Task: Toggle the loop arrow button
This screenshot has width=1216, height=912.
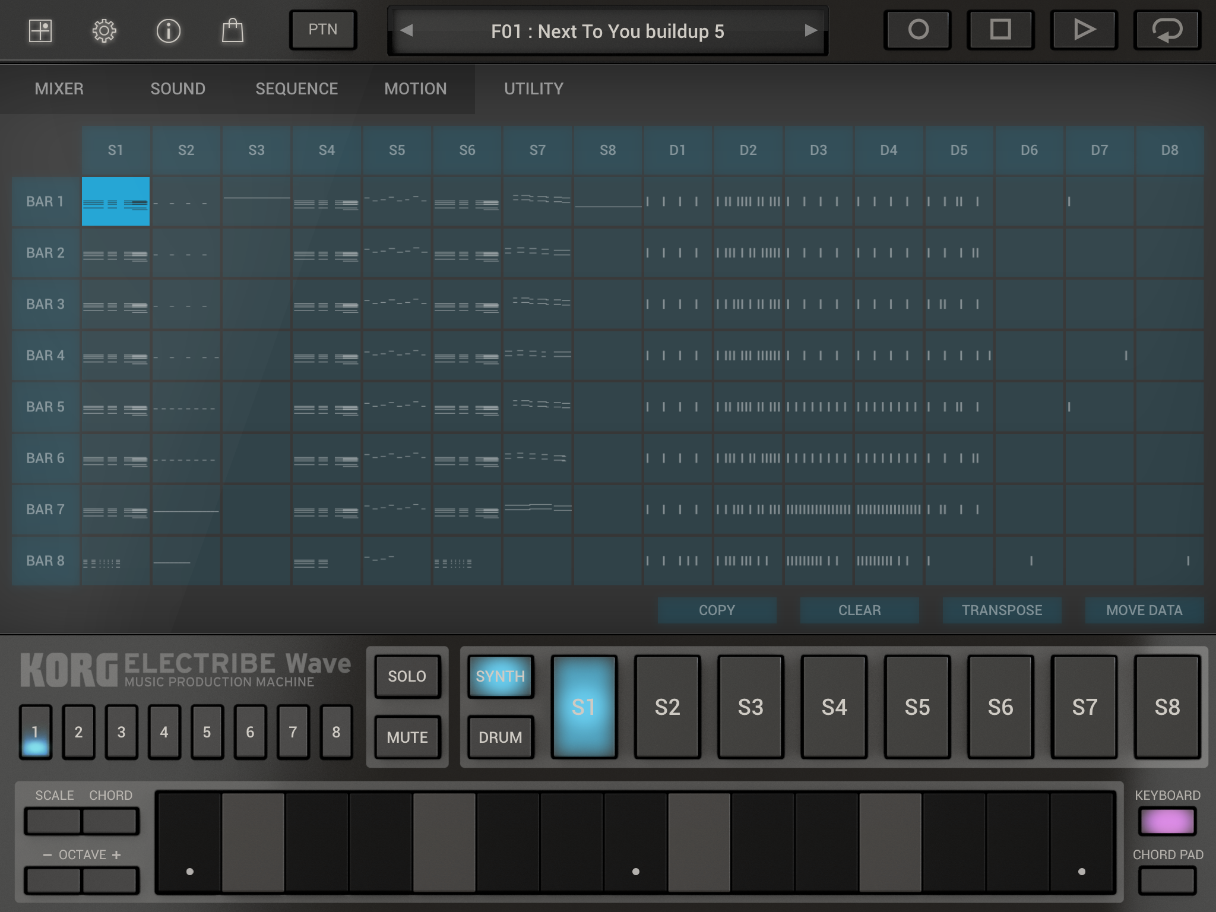Action: [1167, 30]
